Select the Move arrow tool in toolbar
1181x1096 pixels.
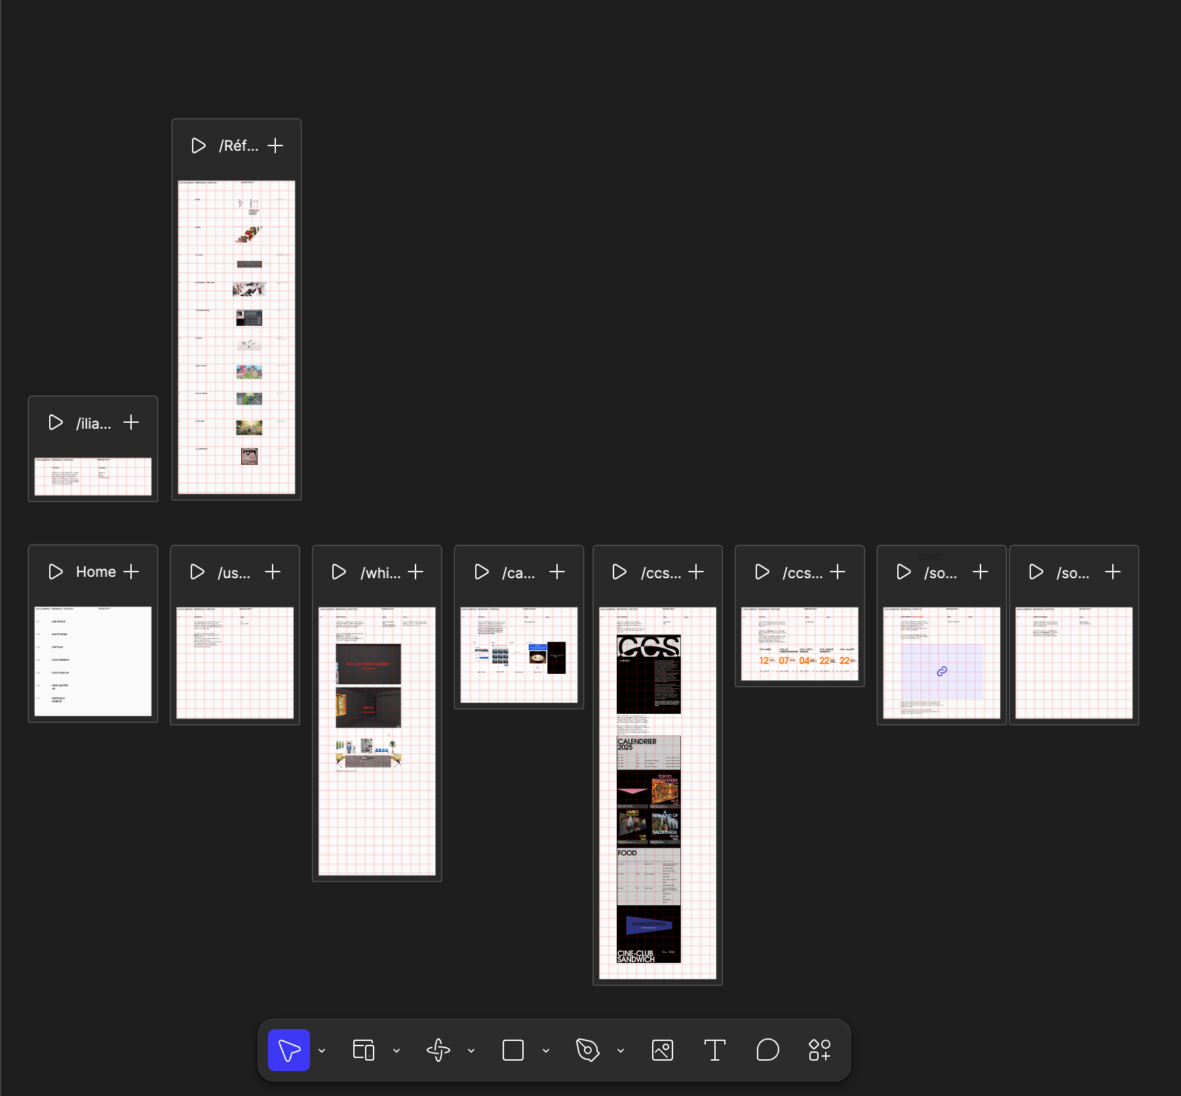click(288, 1050)
